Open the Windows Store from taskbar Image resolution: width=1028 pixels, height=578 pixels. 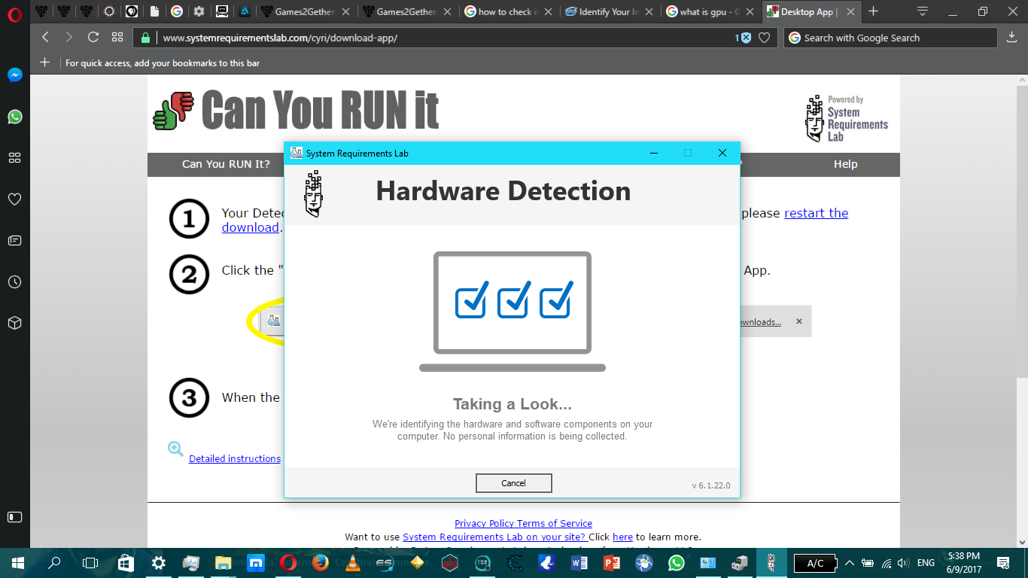pos(126,562)
